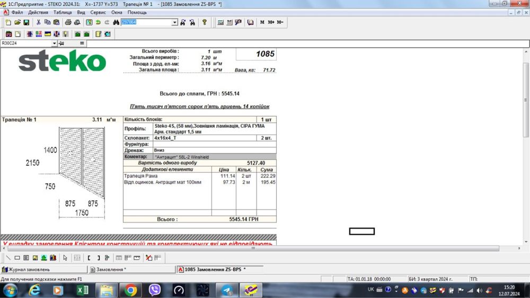530x298 pixels.
Task: Select the line drawing tool in bottom toolbar
Action: pos(8,258)
